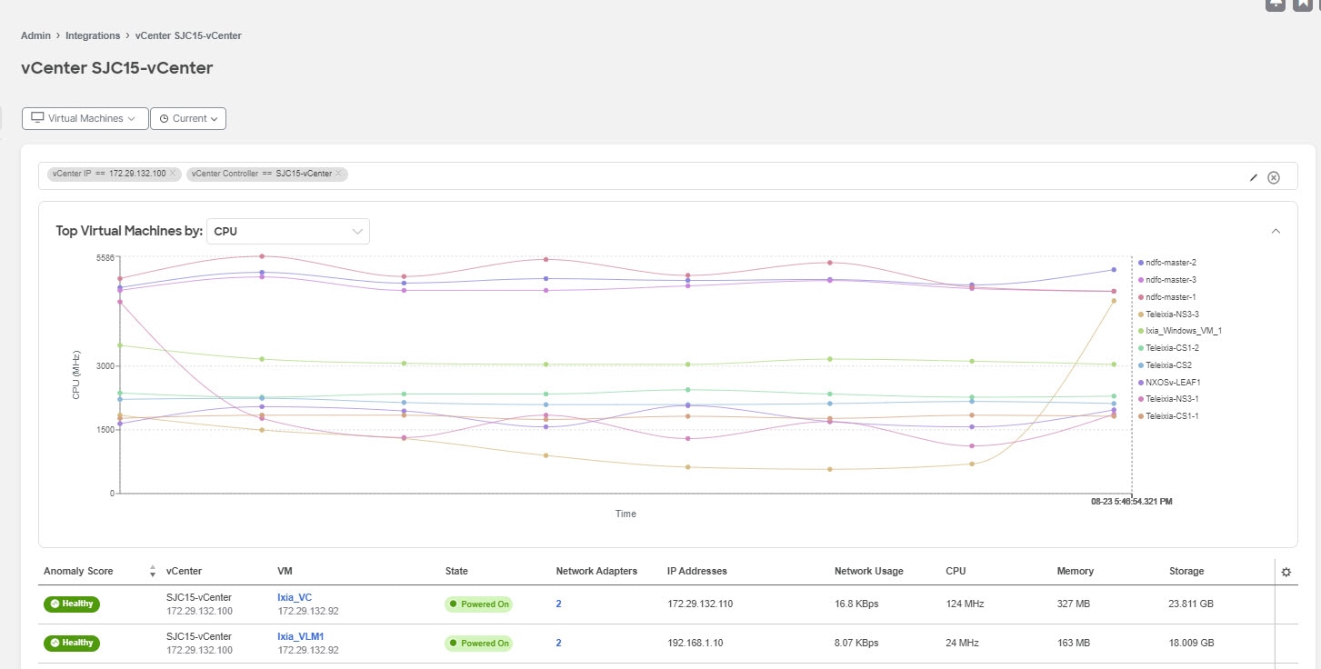Click the 08-23 5:46:54.321 PM timestamp marker
The image size is (1321, 669).
click(1132, 501)
